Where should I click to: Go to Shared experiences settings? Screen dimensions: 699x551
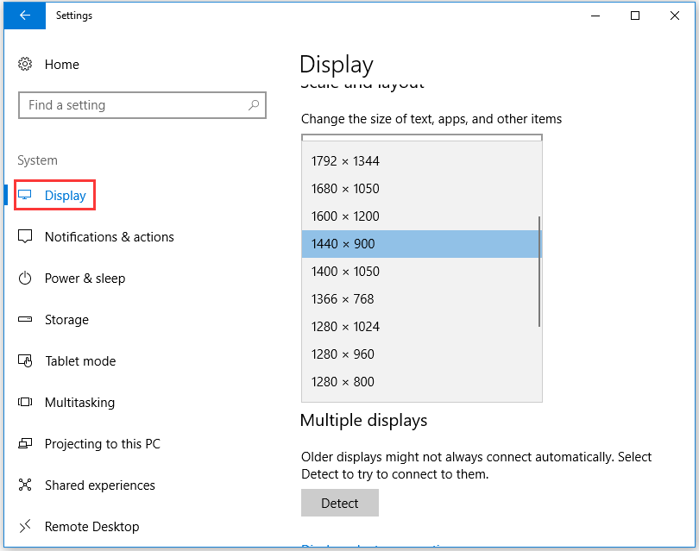100,485
